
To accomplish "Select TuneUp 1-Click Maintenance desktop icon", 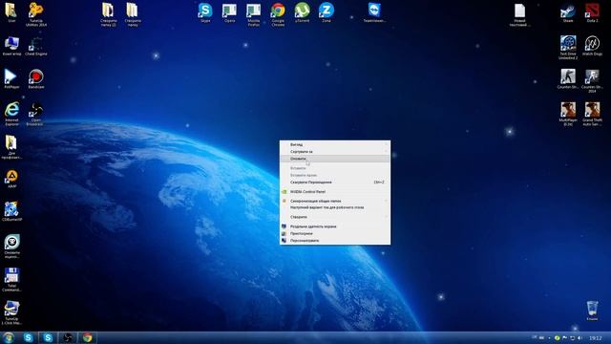I will (11, 312).
